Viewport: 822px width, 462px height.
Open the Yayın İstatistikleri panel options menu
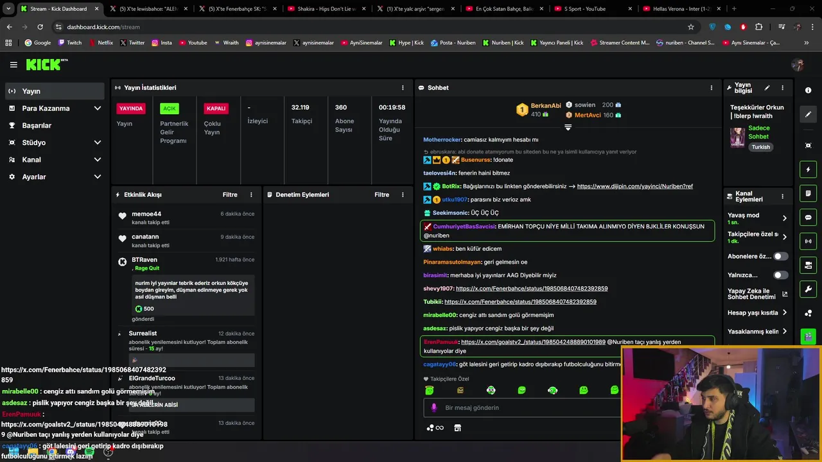tap(403, 88)
